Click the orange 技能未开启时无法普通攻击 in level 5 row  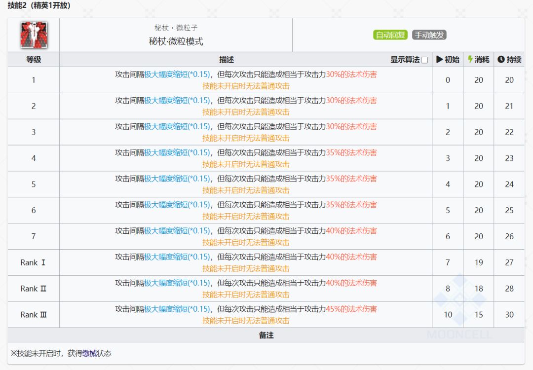tap(246, 190)
